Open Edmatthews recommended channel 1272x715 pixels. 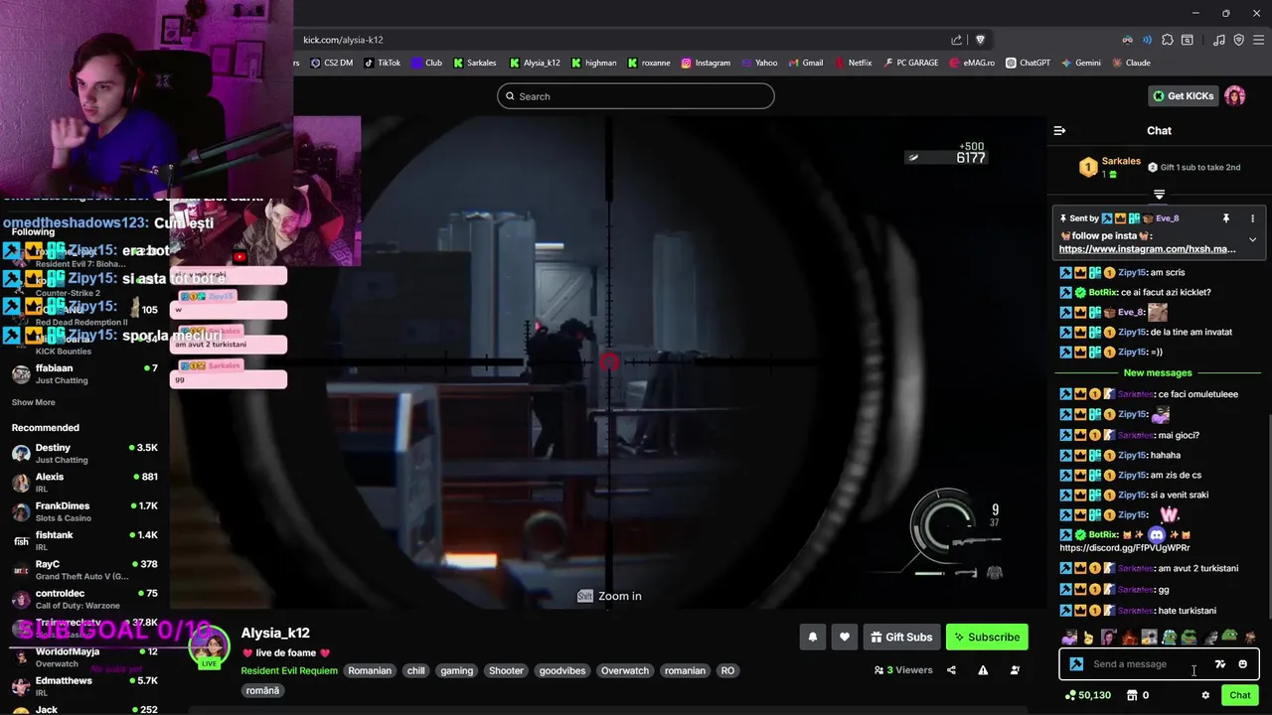83,686
